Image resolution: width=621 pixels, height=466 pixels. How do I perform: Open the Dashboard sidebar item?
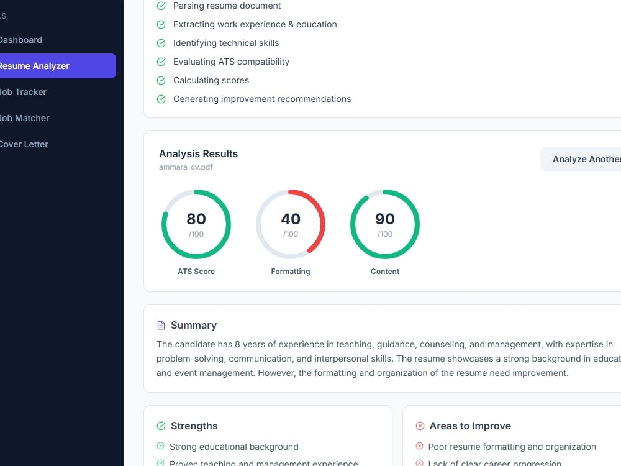click(20, 40)
